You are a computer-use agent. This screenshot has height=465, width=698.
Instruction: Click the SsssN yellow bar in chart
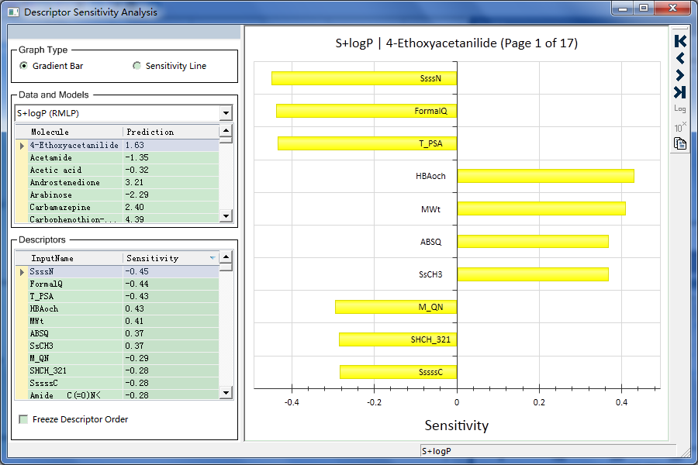pyautogui.click(x=365, y=78)
